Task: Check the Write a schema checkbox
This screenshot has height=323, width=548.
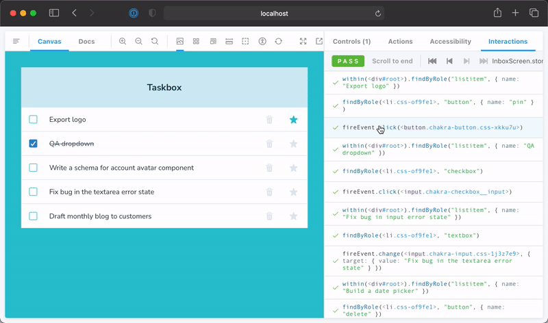Action: 33,168
